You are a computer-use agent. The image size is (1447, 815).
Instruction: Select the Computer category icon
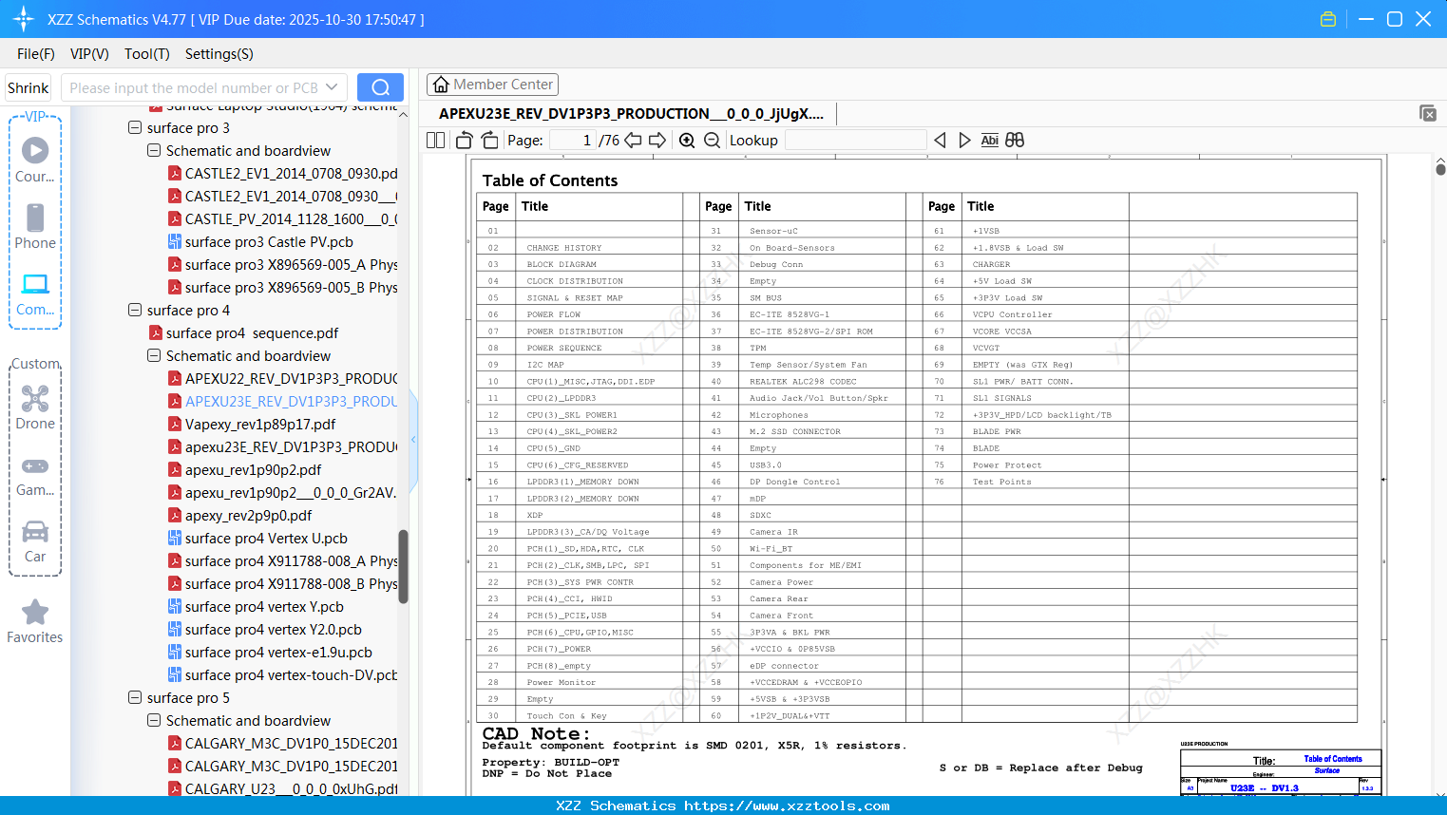[x=35, y=294]
